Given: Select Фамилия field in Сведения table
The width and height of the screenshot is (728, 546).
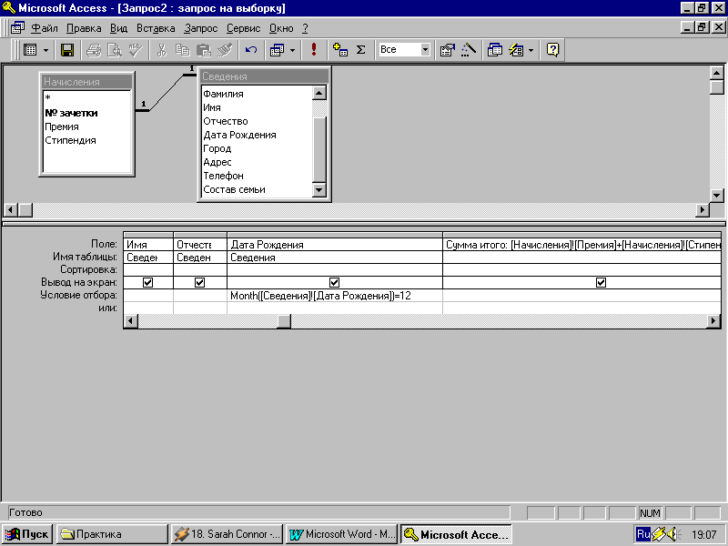Looking at the screenshot, I should click(223, 94).
